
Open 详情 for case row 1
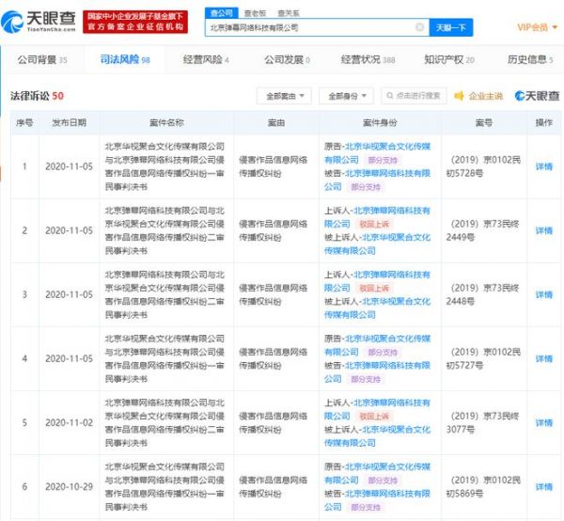point(543,166)
